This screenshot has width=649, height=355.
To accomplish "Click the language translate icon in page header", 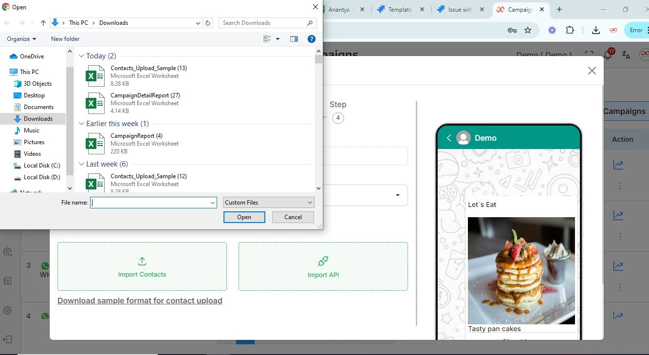I will click(626, 55).
